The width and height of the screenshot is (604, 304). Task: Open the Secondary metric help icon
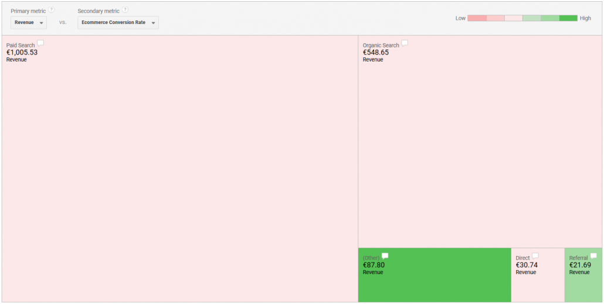[x=125, y=9]
